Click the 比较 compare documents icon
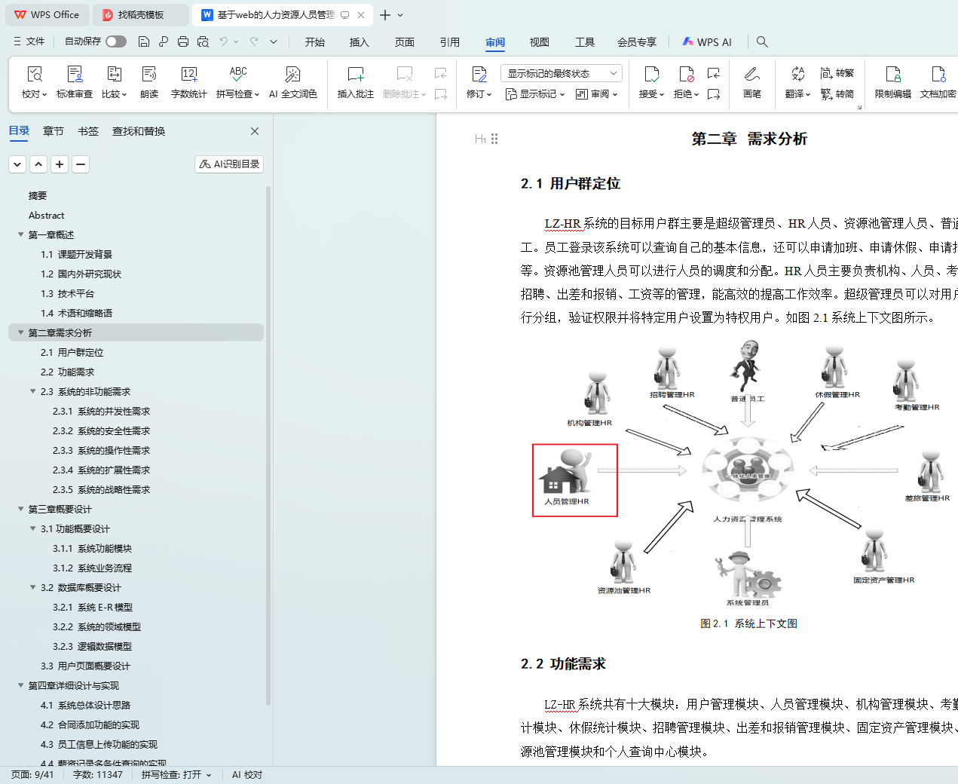958x784 pixels. 114,74
